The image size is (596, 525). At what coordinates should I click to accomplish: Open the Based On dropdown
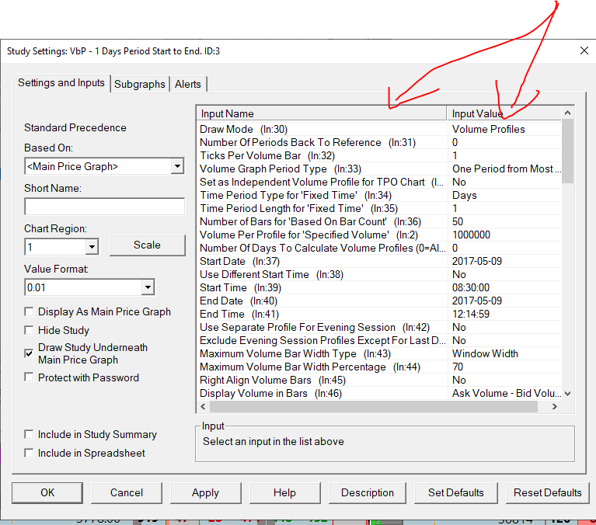pos(177,166)
